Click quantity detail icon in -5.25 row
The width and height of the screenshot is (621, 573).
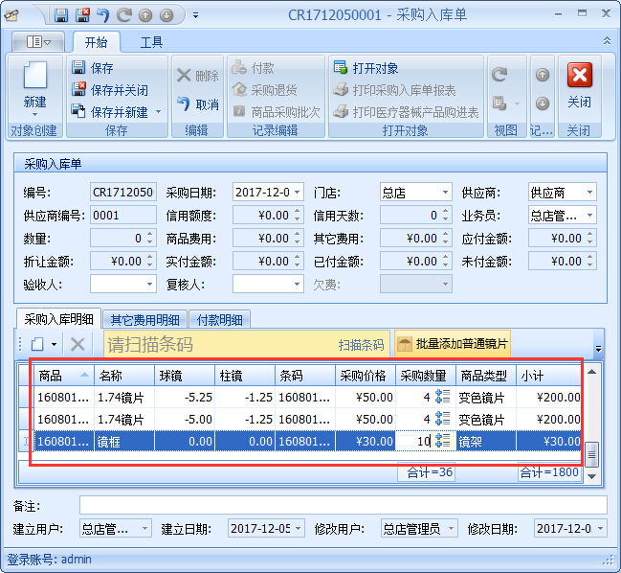442,397
